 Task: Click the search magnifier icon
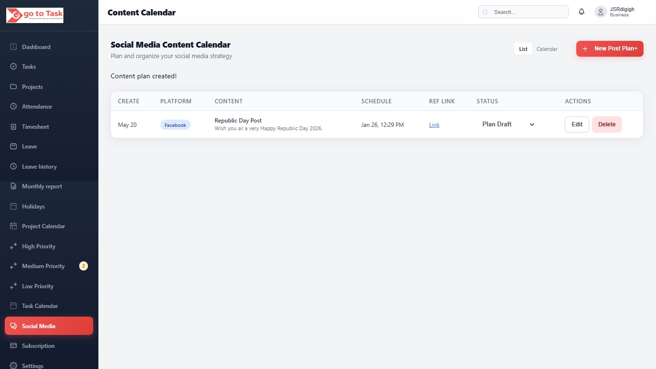[486, 12]
